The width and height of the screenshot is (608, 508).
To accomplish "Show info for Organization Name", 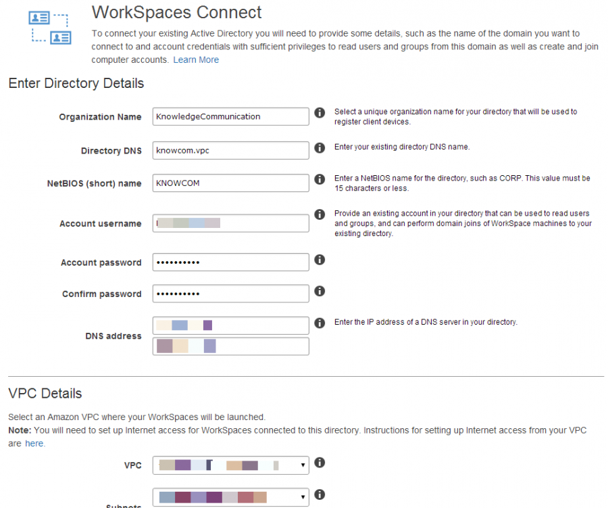I will [x=320, y=113].
